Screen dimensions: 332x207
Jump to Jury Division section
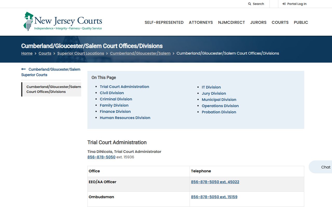click(214, 93)
